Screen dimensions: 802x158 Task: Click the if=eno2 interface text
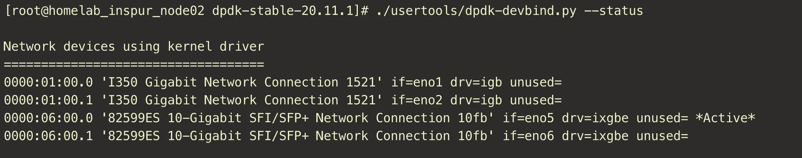(x=416, y=100)
